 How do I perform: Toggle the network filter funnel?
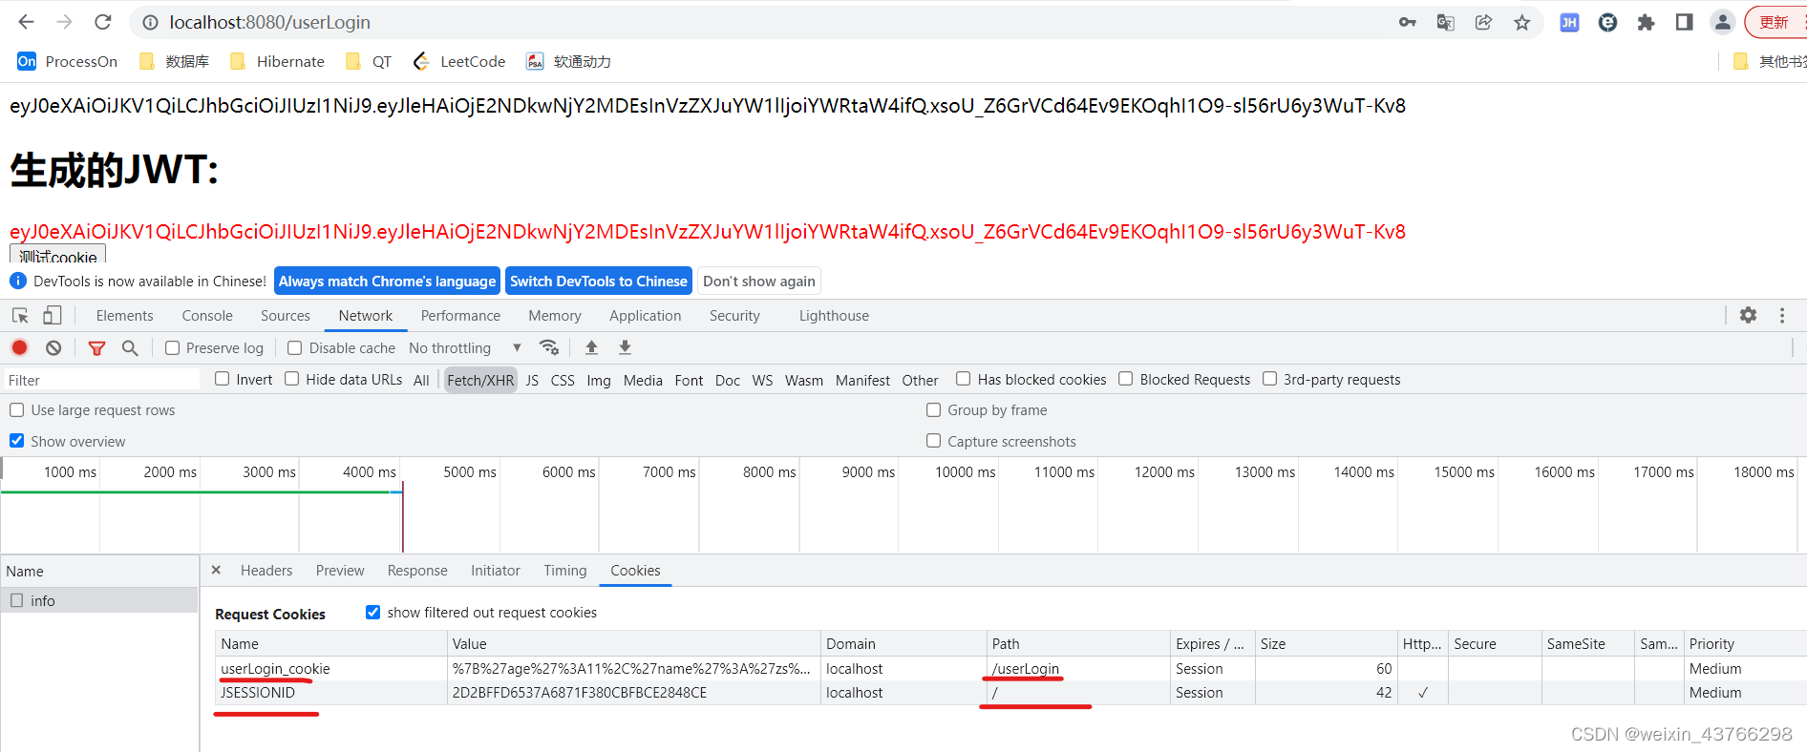(x=96, y=348)
